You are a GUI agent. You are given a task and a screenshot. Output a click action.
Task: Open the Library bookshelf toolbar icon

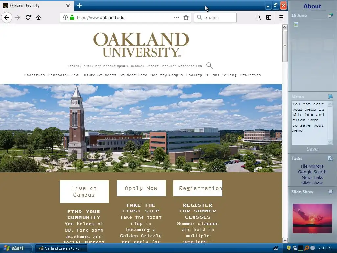coord(258,17)
